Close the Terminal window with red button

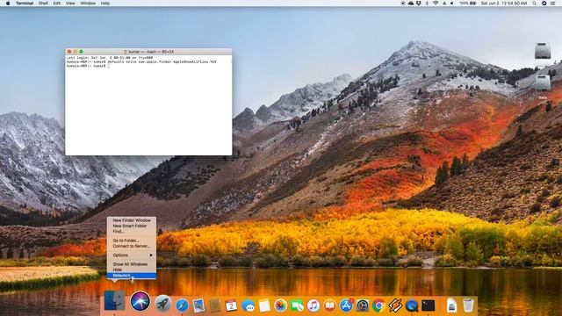click(x=69, y=52)
